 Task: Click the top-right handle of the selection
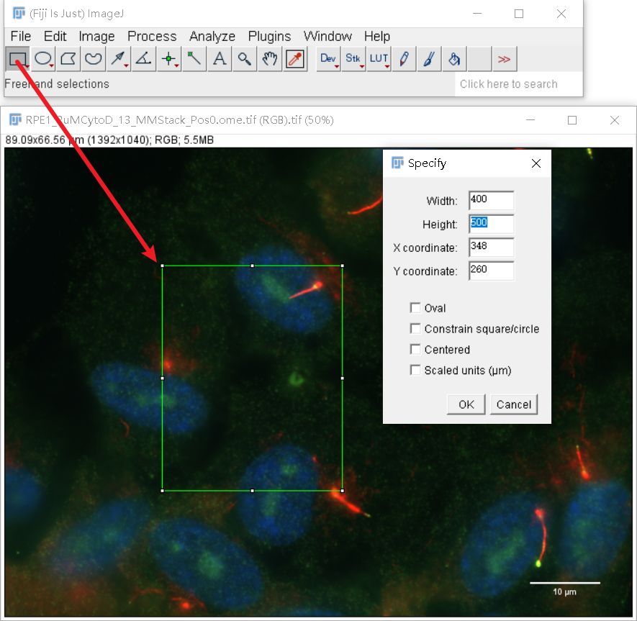tap(343, 266)
